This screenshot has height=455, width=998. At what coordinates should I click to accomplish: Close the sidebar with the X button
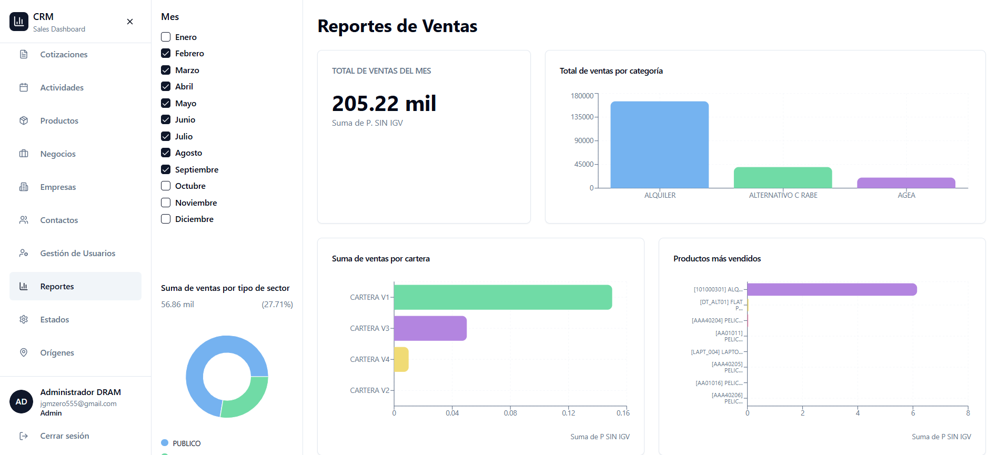pyautogui.click(x=130, y=22)
